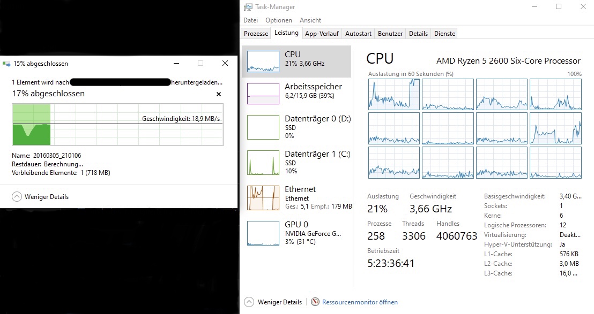Open the Arbeitsspeicher memory graph
The height and width of the screenshot is (314, 594).
[263, 94]
